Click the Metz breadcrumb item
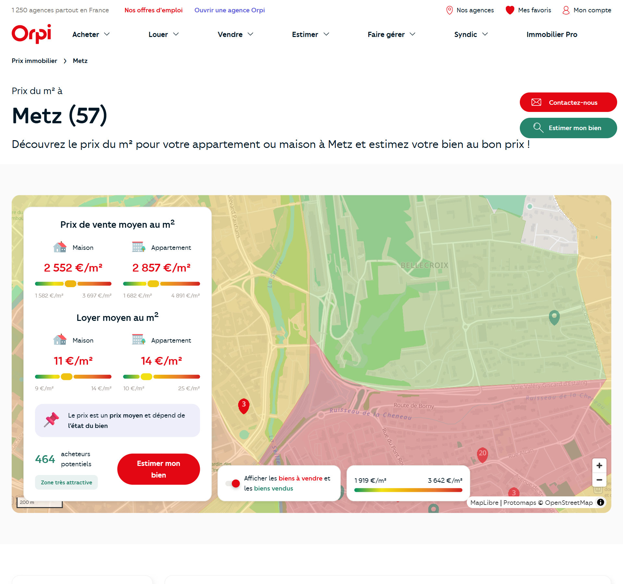623x584 pixels. 80,61
